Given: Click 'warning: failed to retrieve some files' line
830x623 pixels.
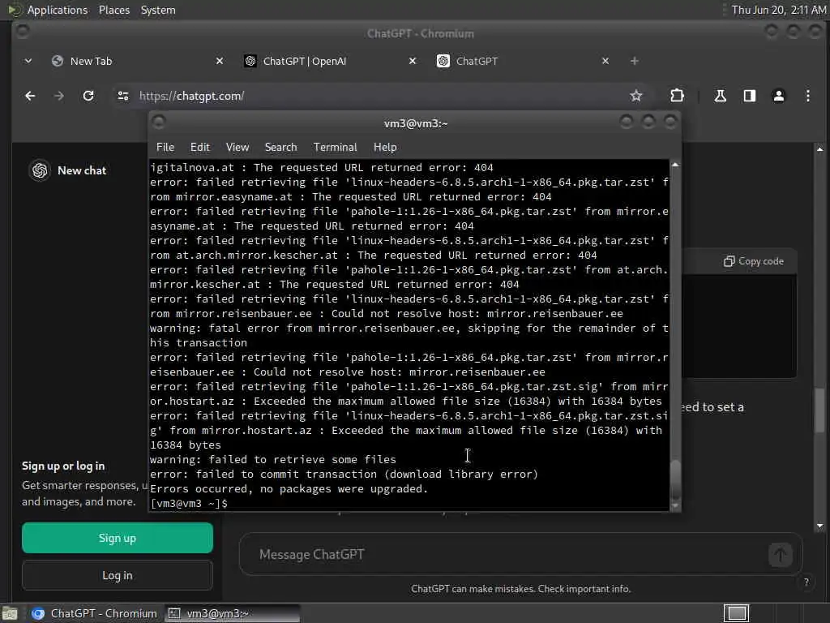Looking at the screenshot, I should point(273,460).
